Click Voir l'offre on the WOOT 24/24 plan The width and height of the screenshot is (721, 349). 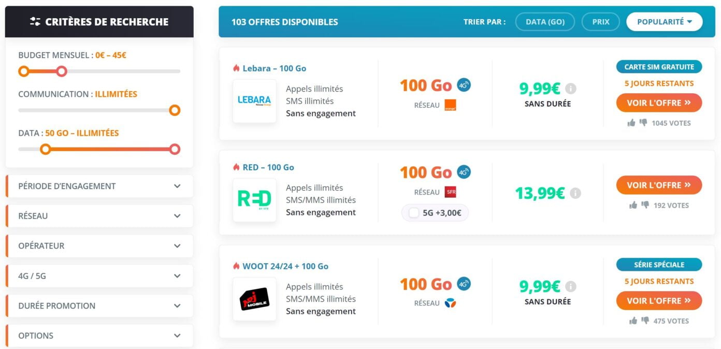pyautogui.click(x=658, y=300)
